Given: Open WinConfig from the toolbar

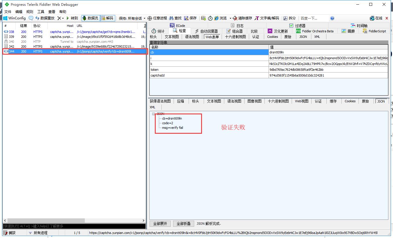Looking at the screenshot, I should point(14,18).
